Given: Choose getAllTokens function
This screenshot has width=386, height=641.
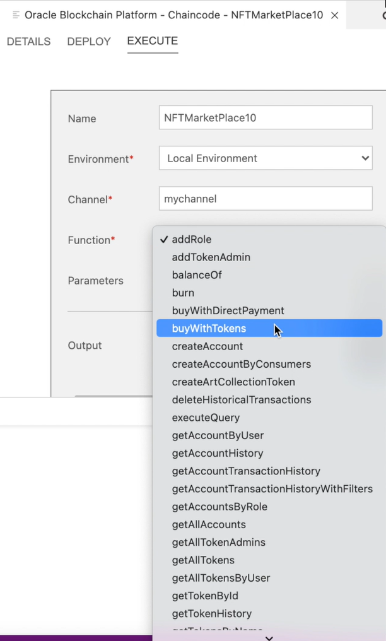Looking at the screenshot, I should [x=203, y=560].
